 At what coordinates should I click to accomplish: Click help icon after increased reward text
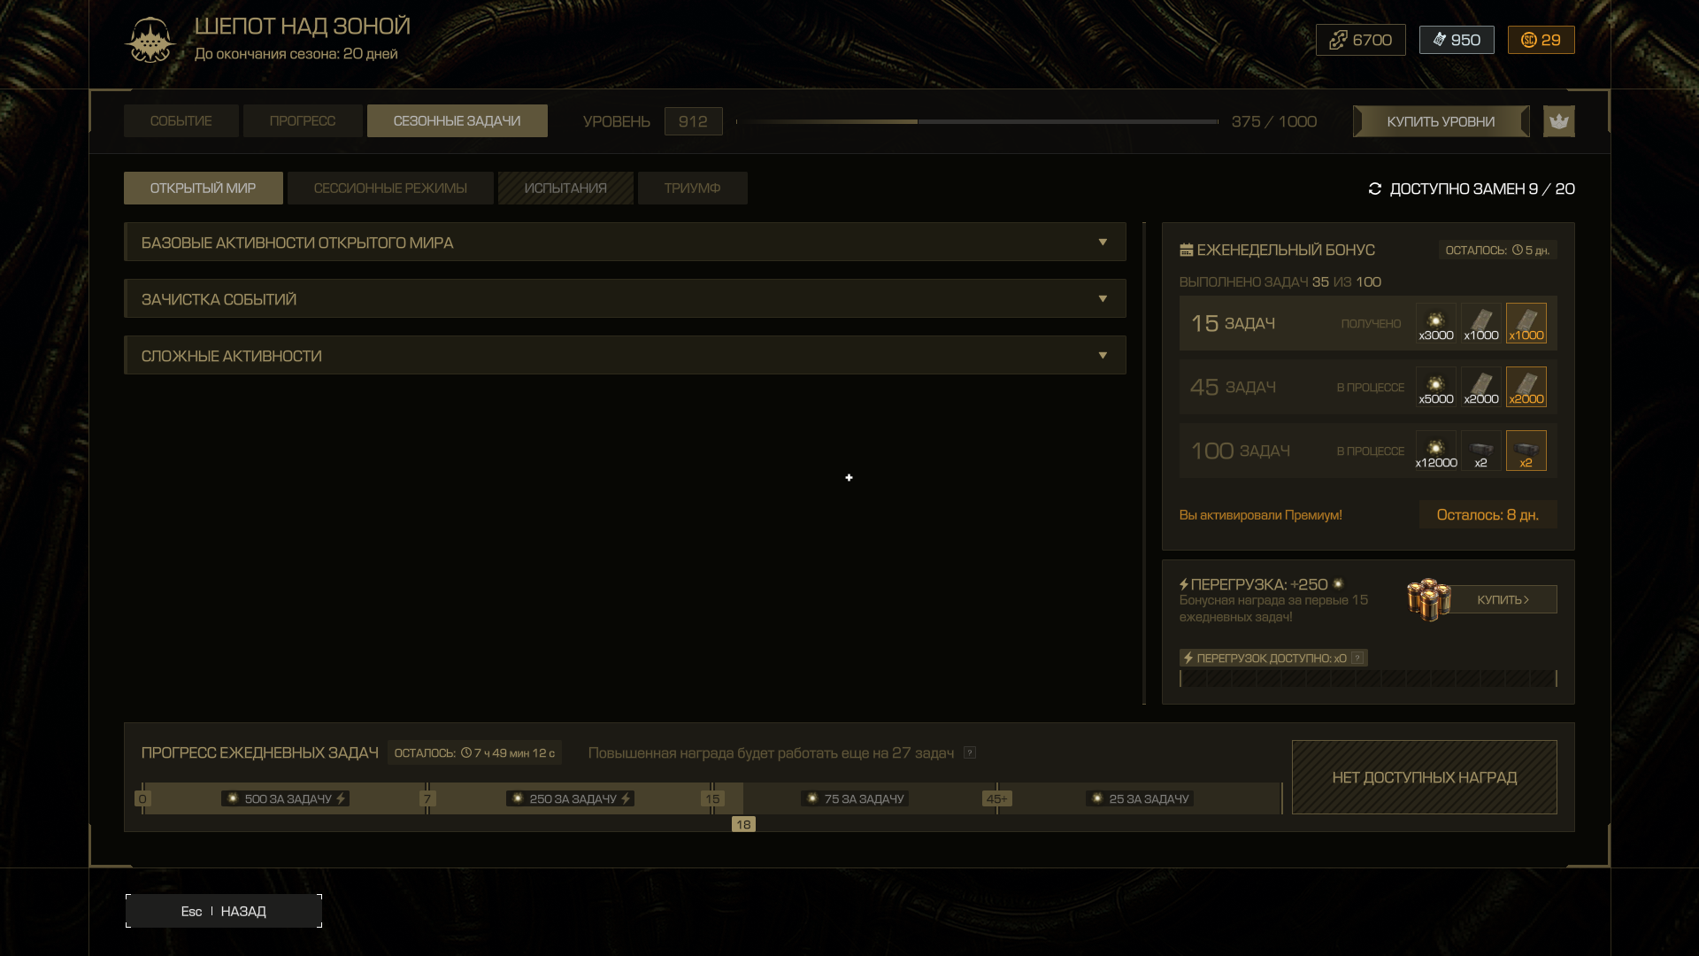point(970,752)
